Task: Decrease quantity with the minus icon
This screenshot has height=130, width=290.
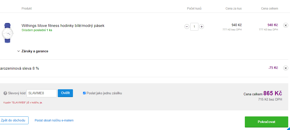Action: pos(187,27)
